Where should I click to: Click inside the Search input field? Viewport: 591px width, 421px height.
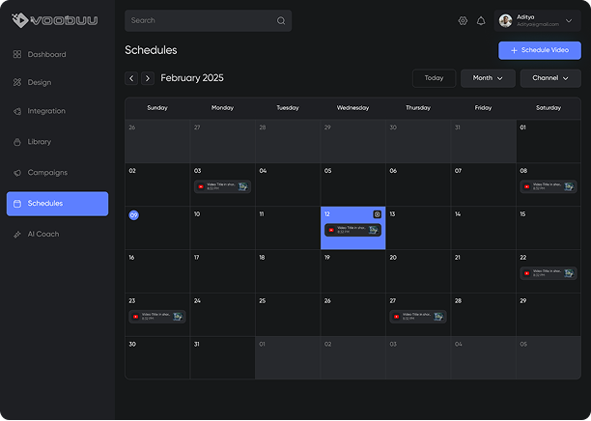coord(198,20)
